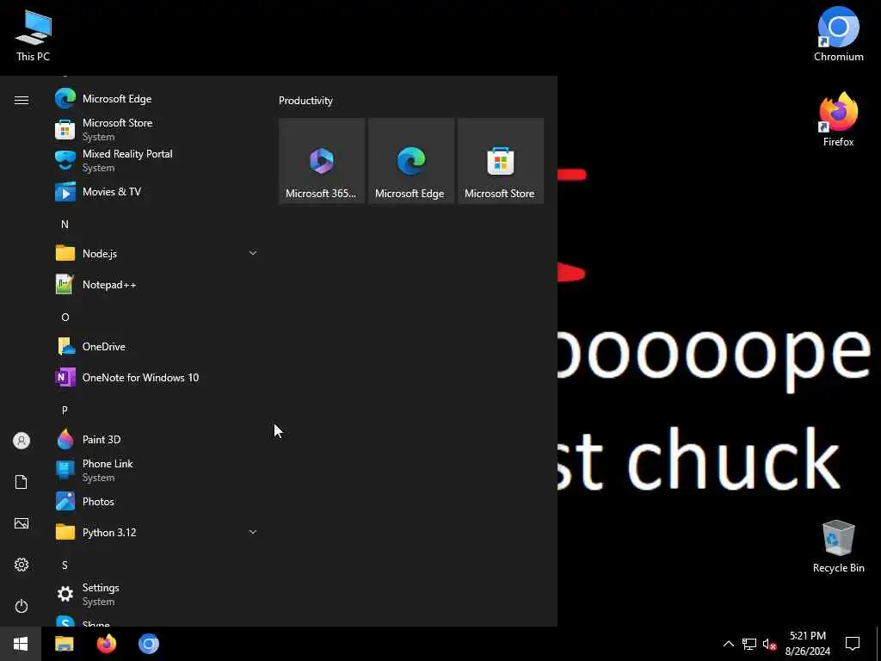
Task: Open Settings gear in the Start sidebar
Action: tap(22, 565)
